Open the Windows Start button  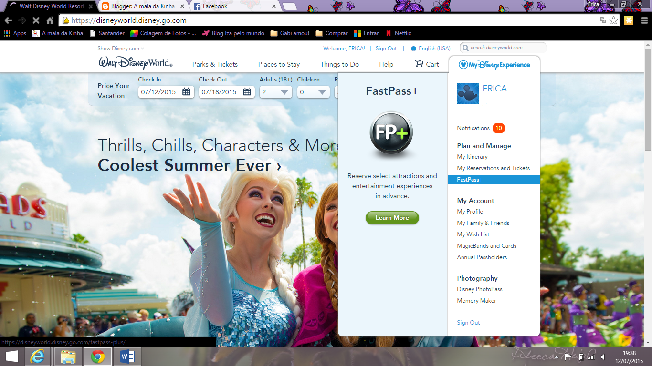[11, 356]
